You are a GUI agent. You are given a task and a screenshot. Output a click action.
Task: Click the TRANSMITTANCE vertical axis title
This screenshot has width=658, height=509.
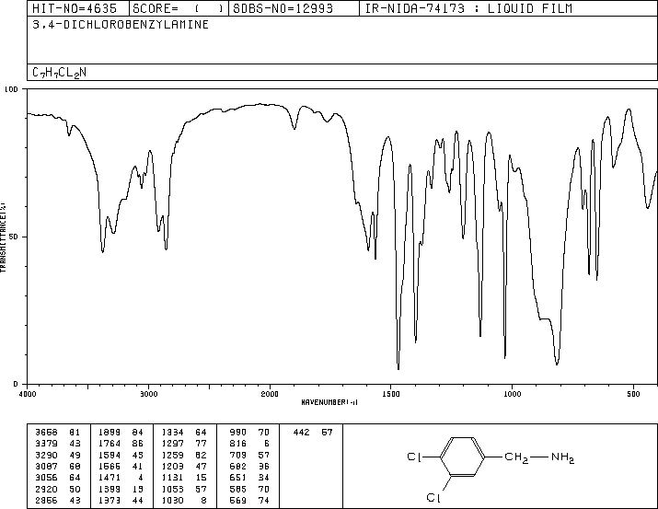click(x=4, y=237)
